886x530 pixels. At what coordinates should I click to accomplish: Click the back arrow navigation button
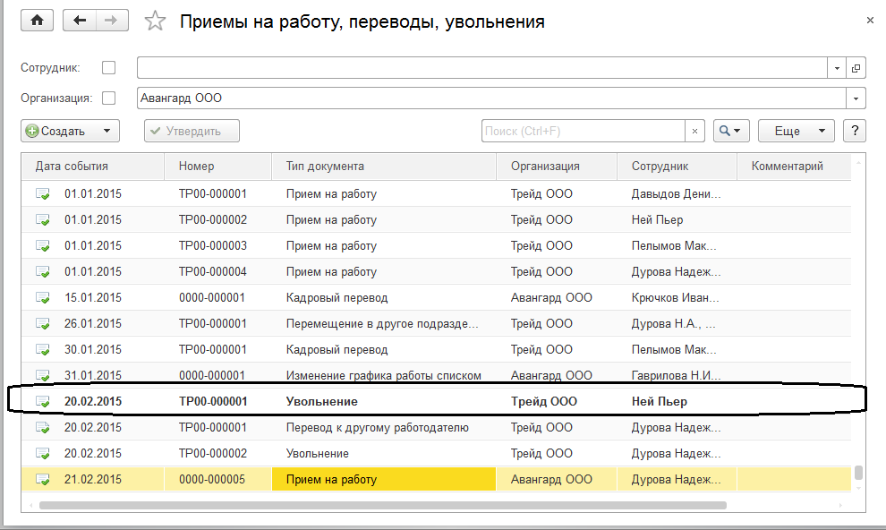[x=81, y=21]
